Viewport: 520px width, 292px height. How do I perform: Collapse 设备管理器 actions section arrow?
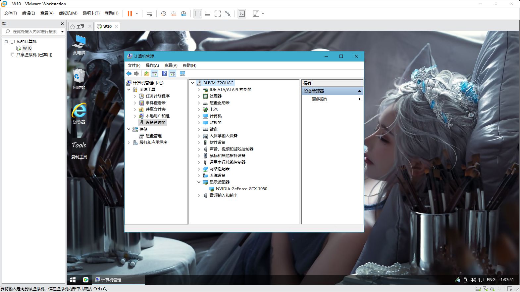[359, 91]
